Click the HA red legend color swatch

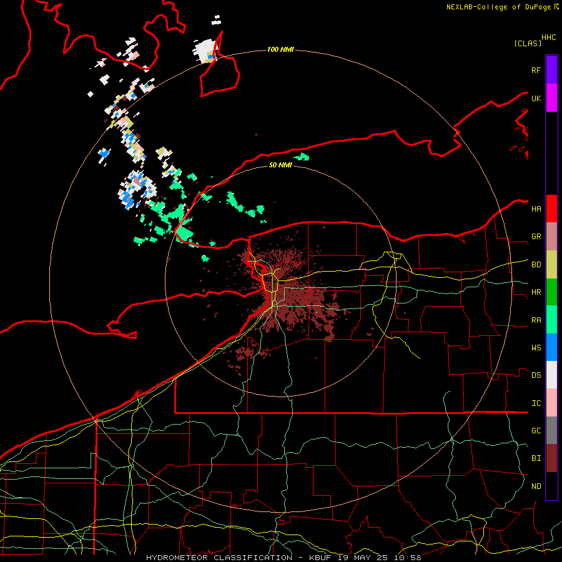[551, 209]
